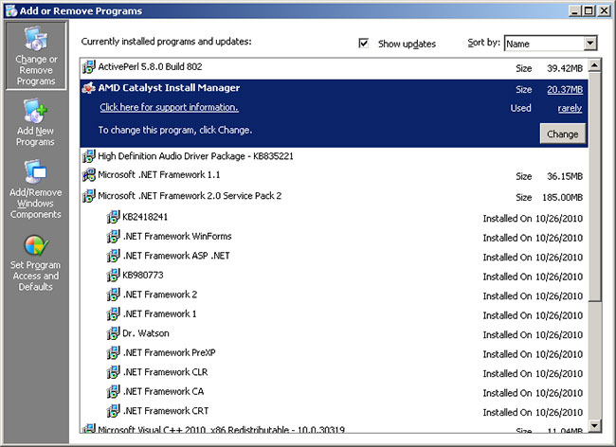This screenshot has height=447, width=616.
Task: Click the 185.00MB size value
Action: 562,197
